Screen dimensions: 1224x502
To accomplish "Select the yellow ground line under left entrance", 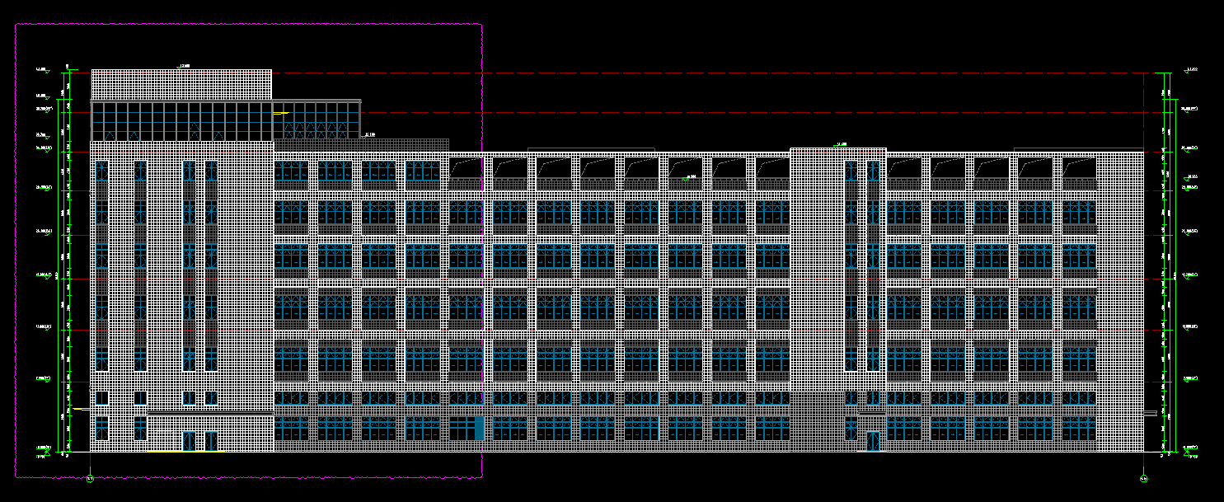I will (x=185, y=452).
